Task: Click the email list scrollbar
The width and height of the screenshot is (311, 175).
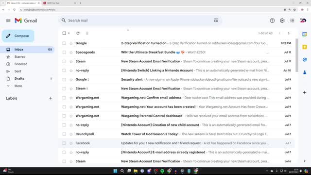Action: pos(297,55)
